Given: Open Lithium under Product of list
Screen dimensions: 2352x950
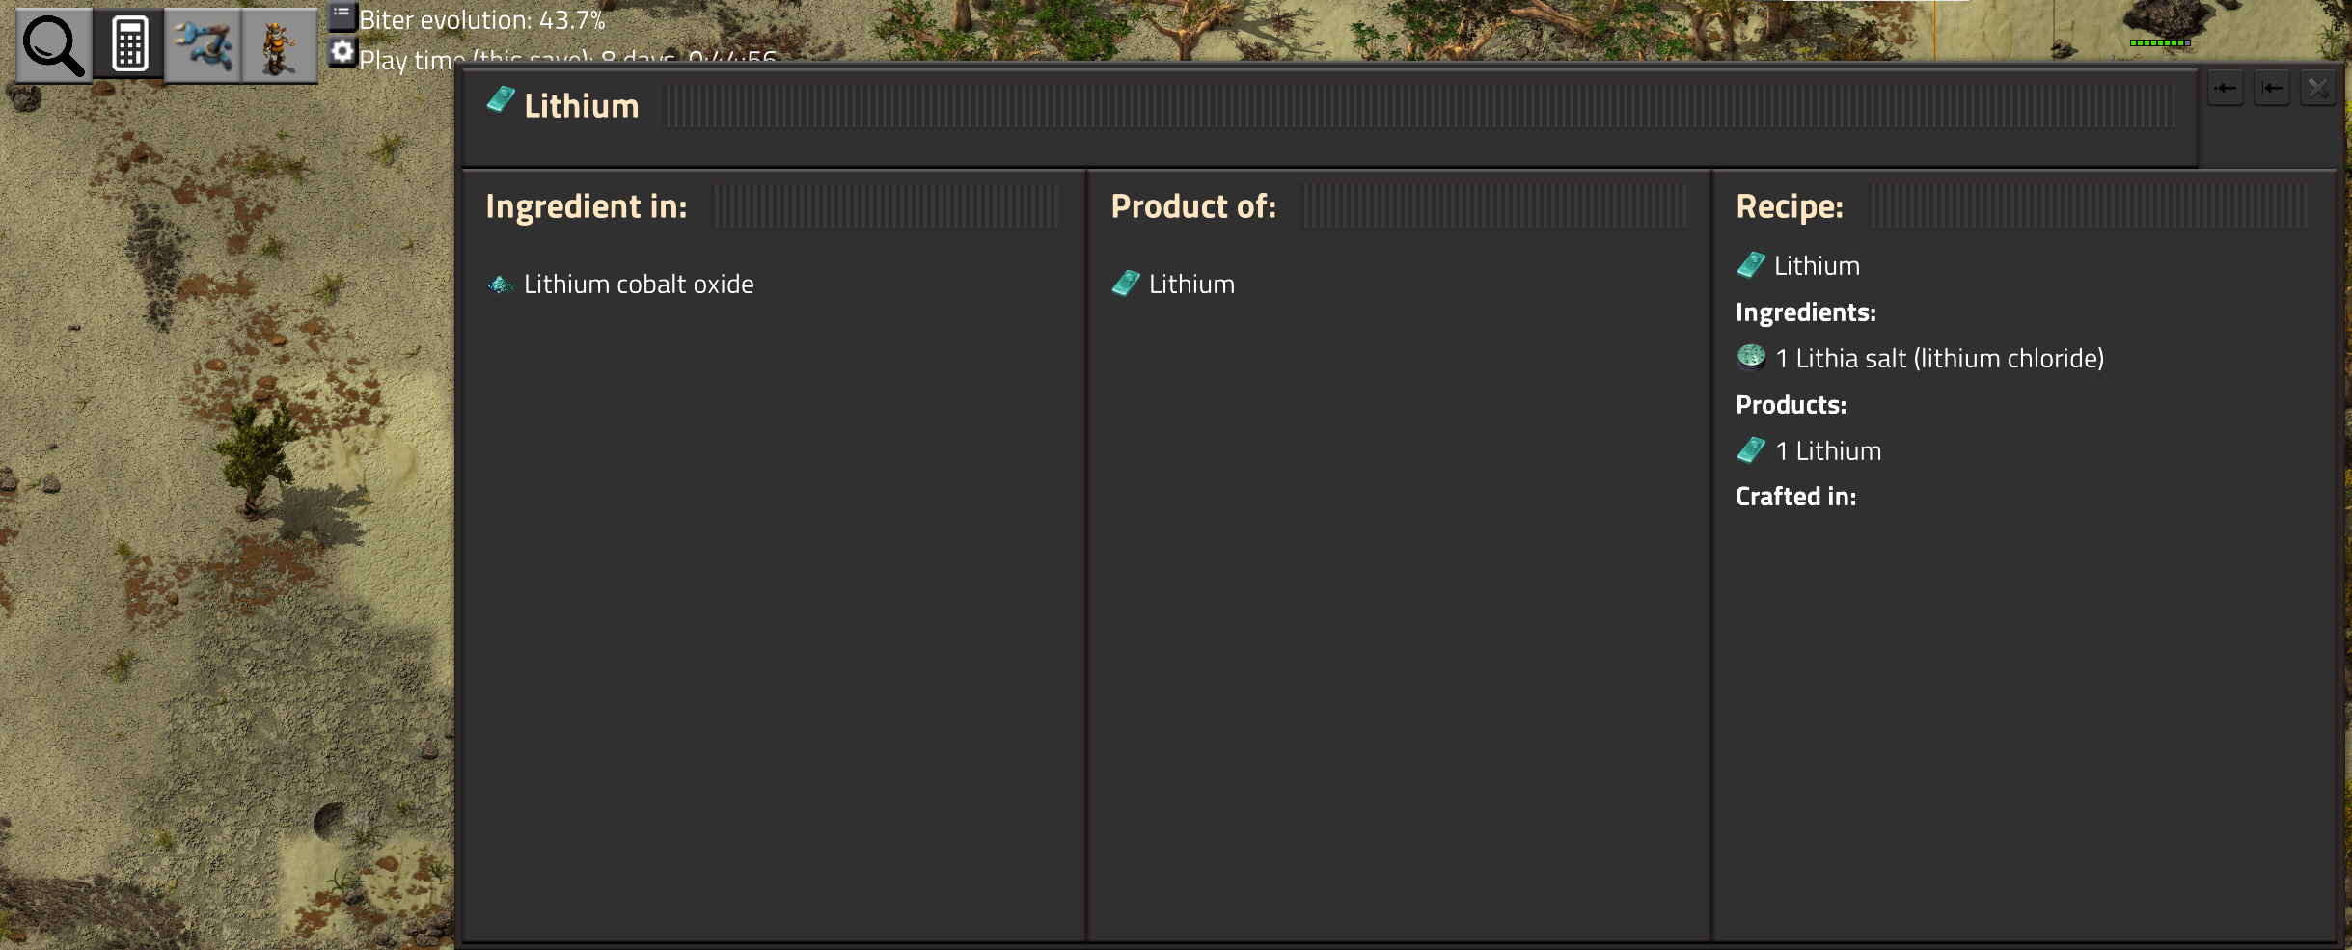Looking at the screenshot, I should [x=1190, y=283].
